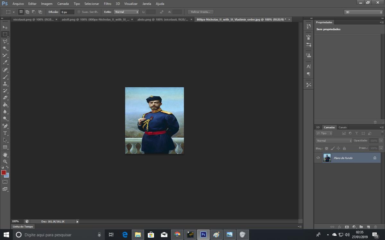Change the screen mode
The width and height of the screenshot is (385, 240).
[x=5, y=189]
